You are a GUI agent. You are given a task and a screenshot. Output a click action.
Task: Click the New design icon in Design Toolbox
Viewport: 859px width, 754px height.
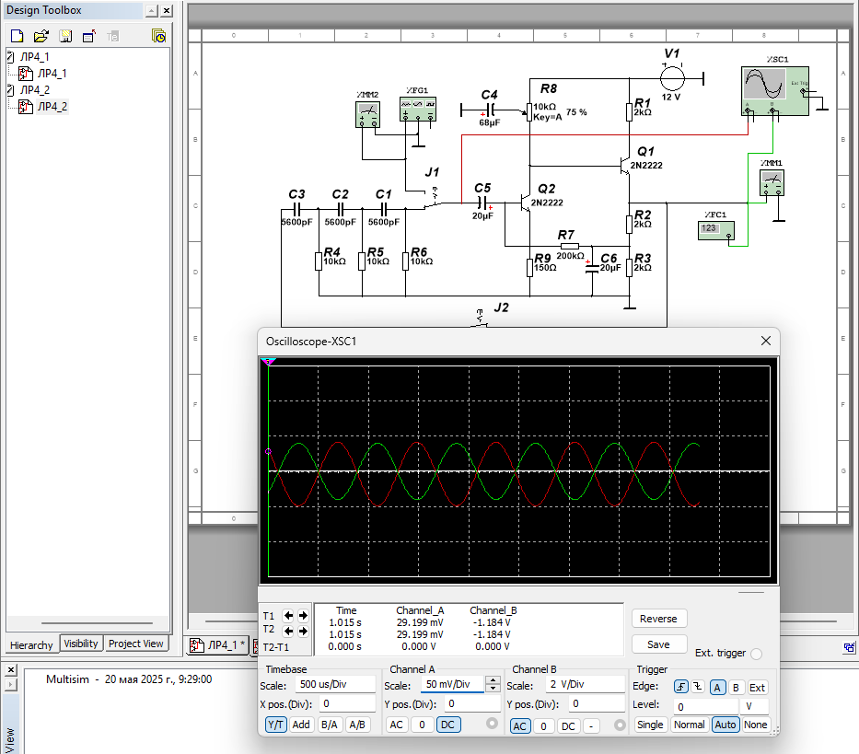(x=17, y=36)
